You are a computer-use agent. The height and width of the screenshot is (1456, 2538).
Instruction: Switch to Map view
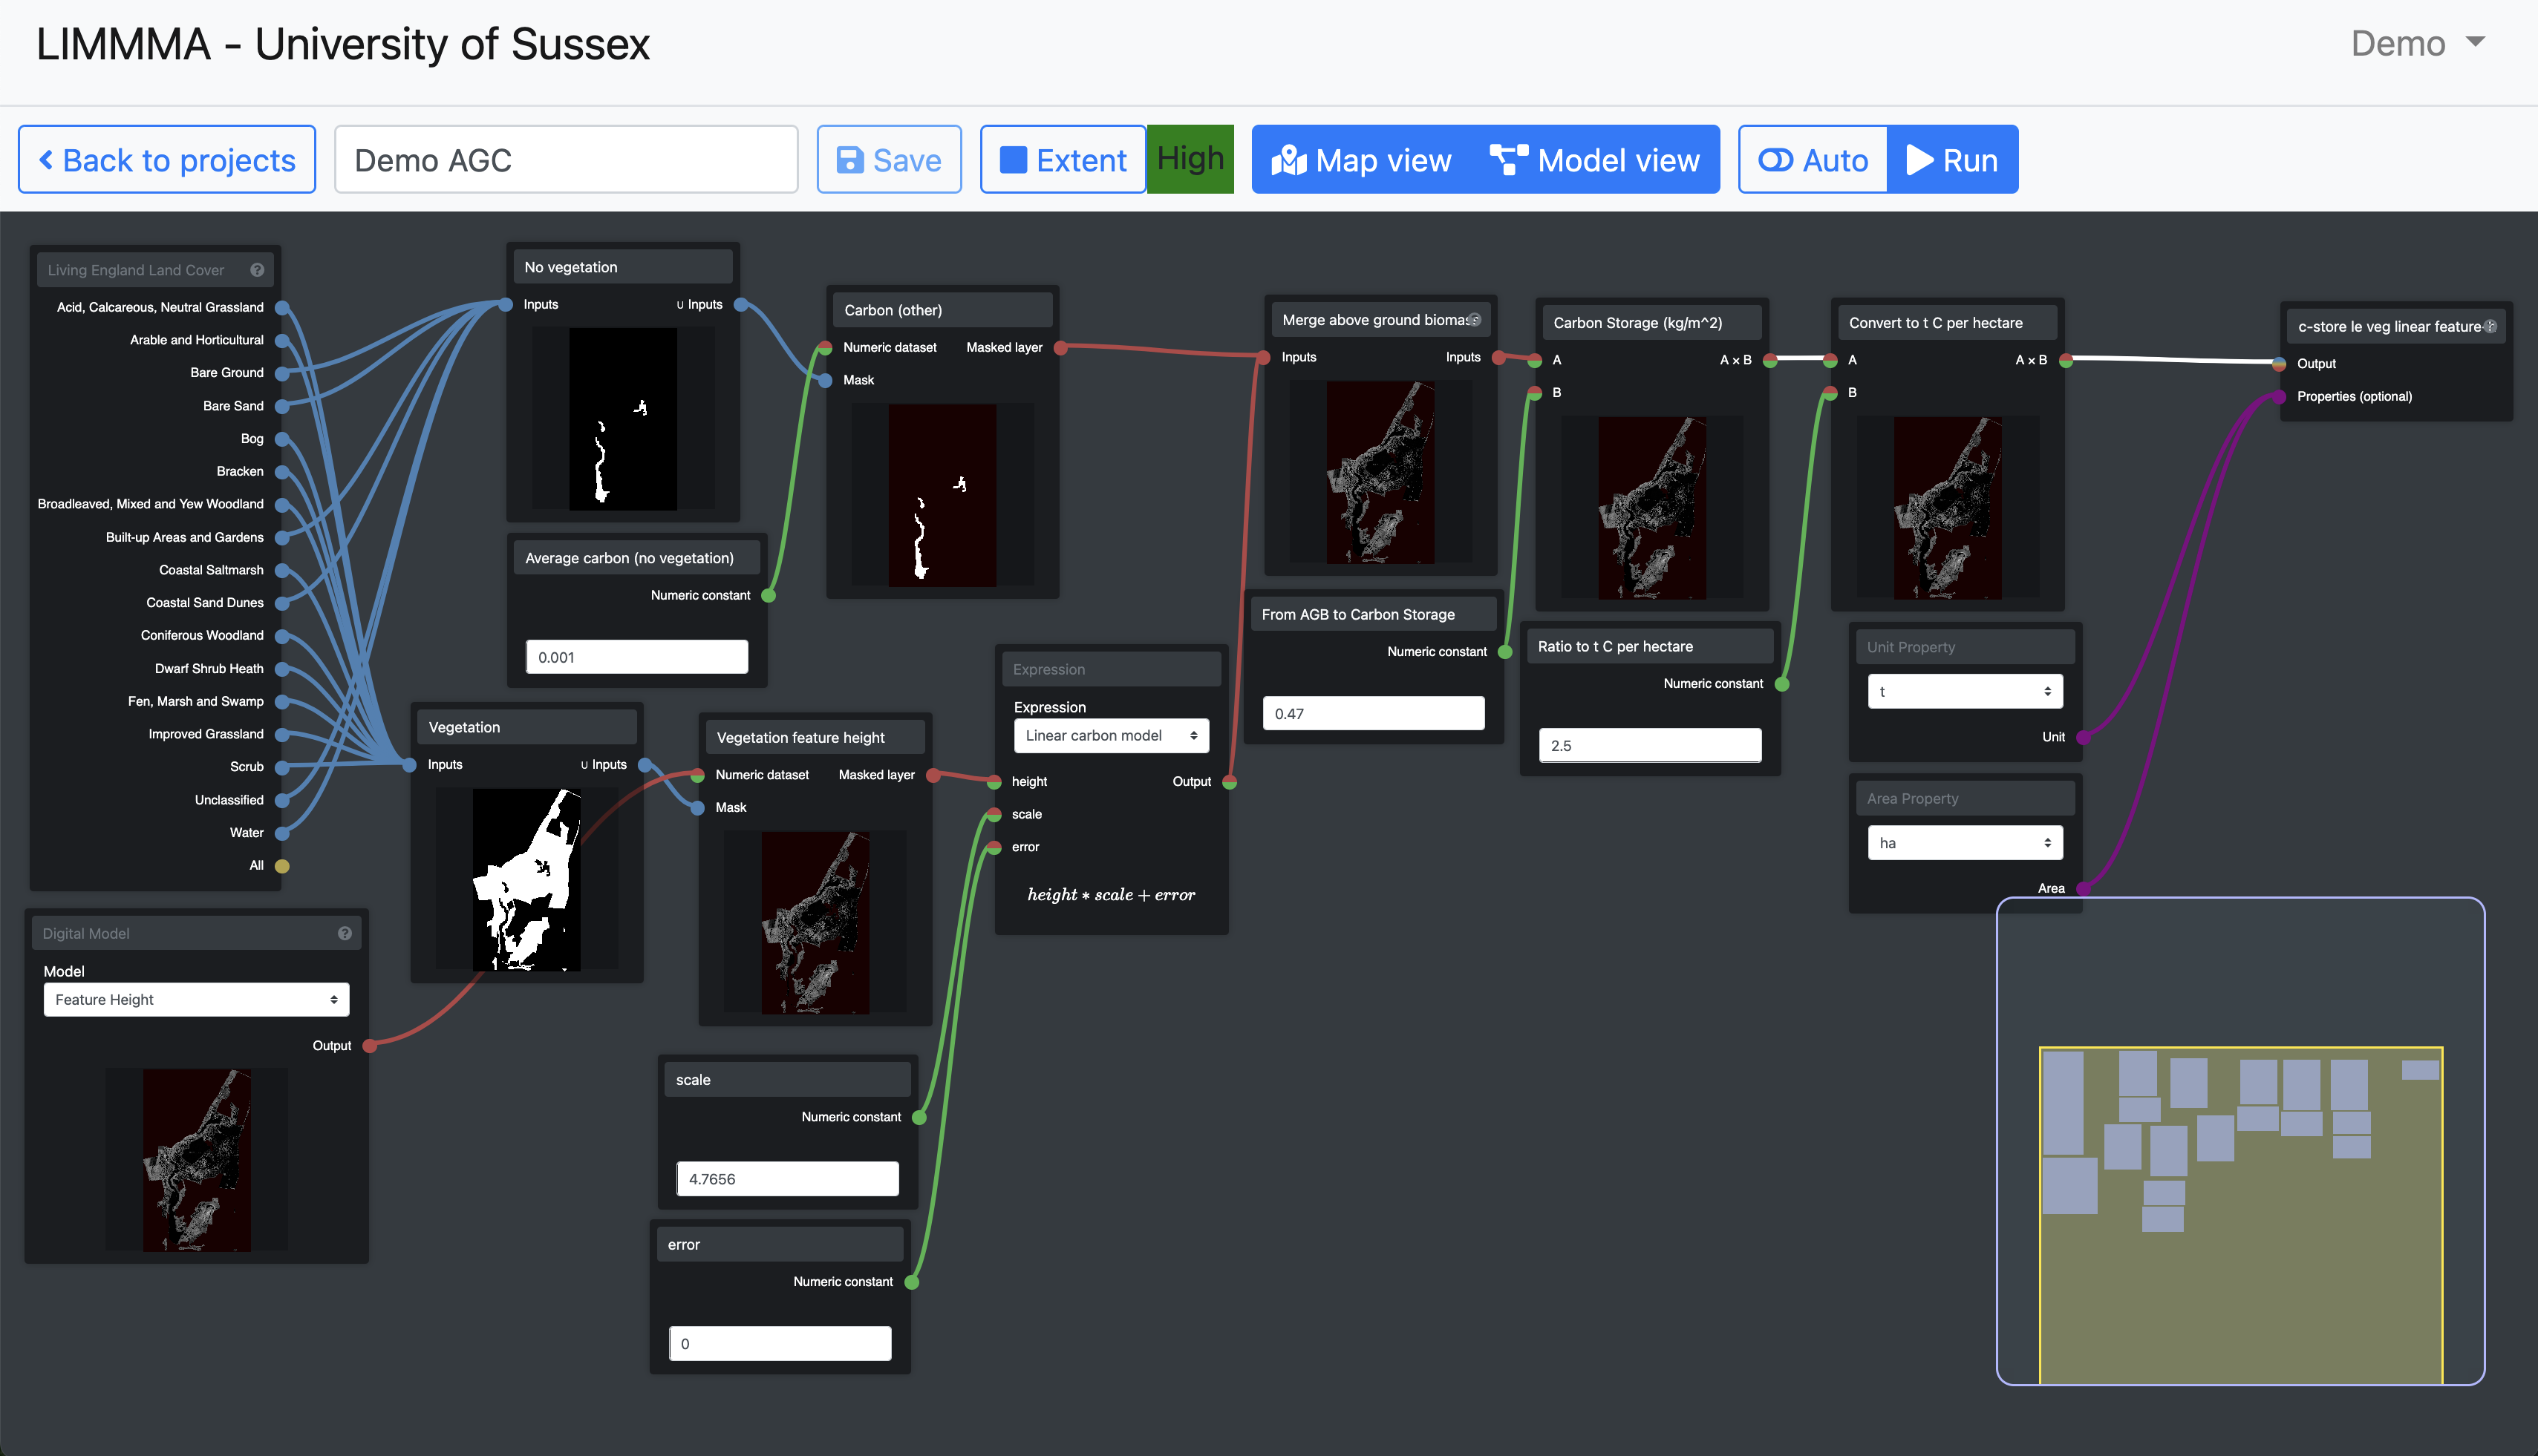pos(1362,160)
